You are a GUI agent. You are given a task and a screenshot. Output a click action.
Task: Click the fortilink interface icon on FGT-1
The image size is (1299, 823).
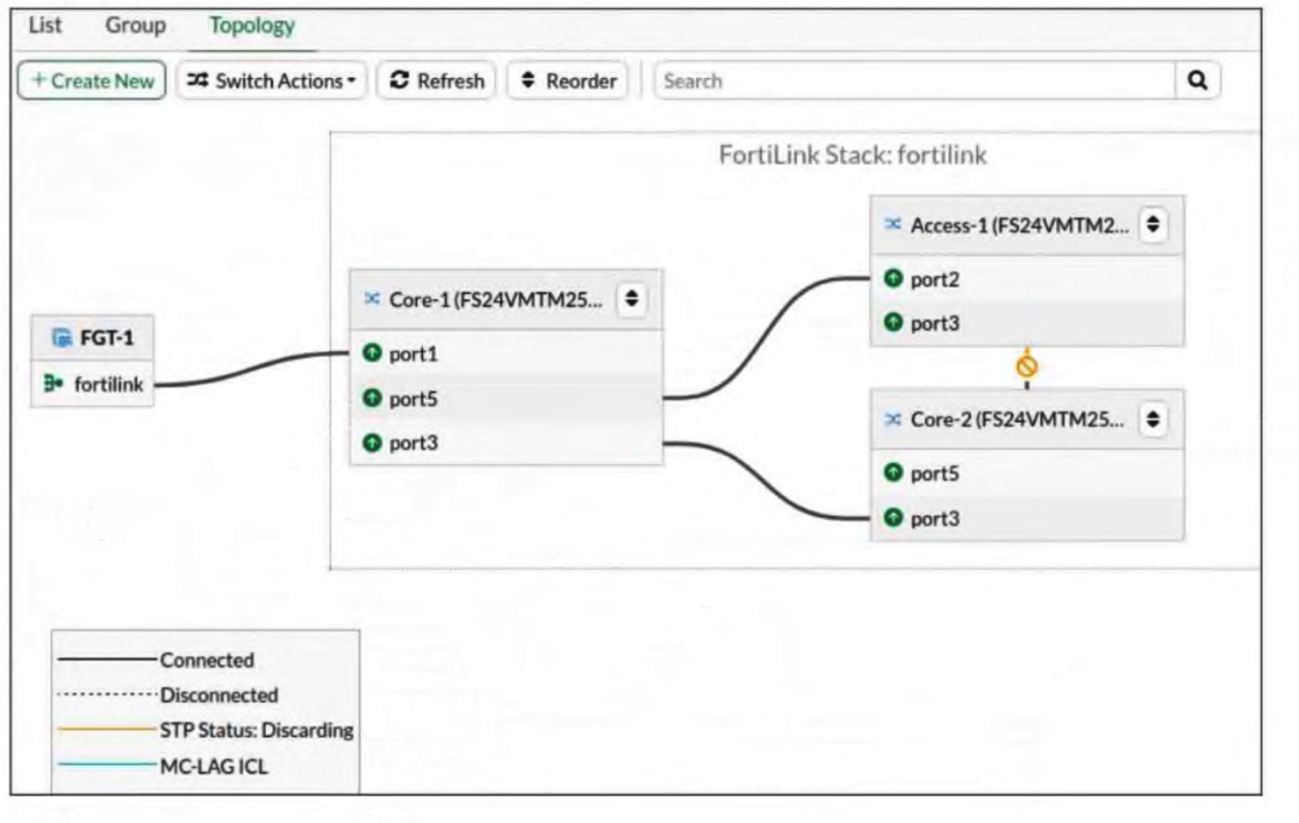(54, 384)
